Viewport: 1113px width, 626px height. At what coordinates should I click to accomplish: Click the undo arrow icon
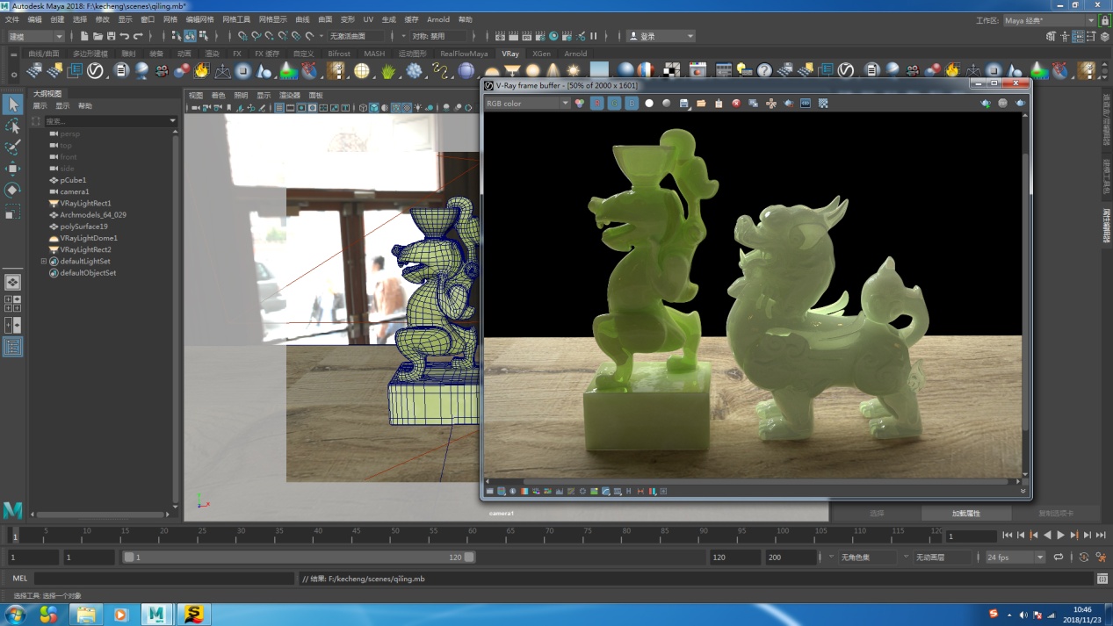(125, 36)
